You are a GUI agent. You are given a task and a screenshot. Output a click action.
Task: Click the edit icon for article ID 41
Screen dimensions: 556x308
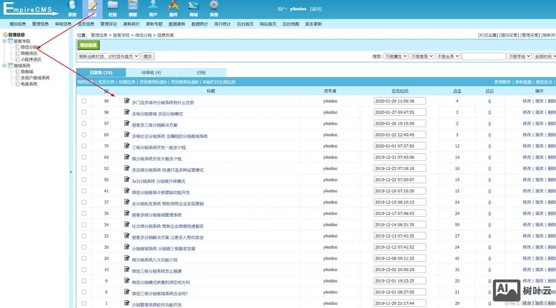[127, 191]
